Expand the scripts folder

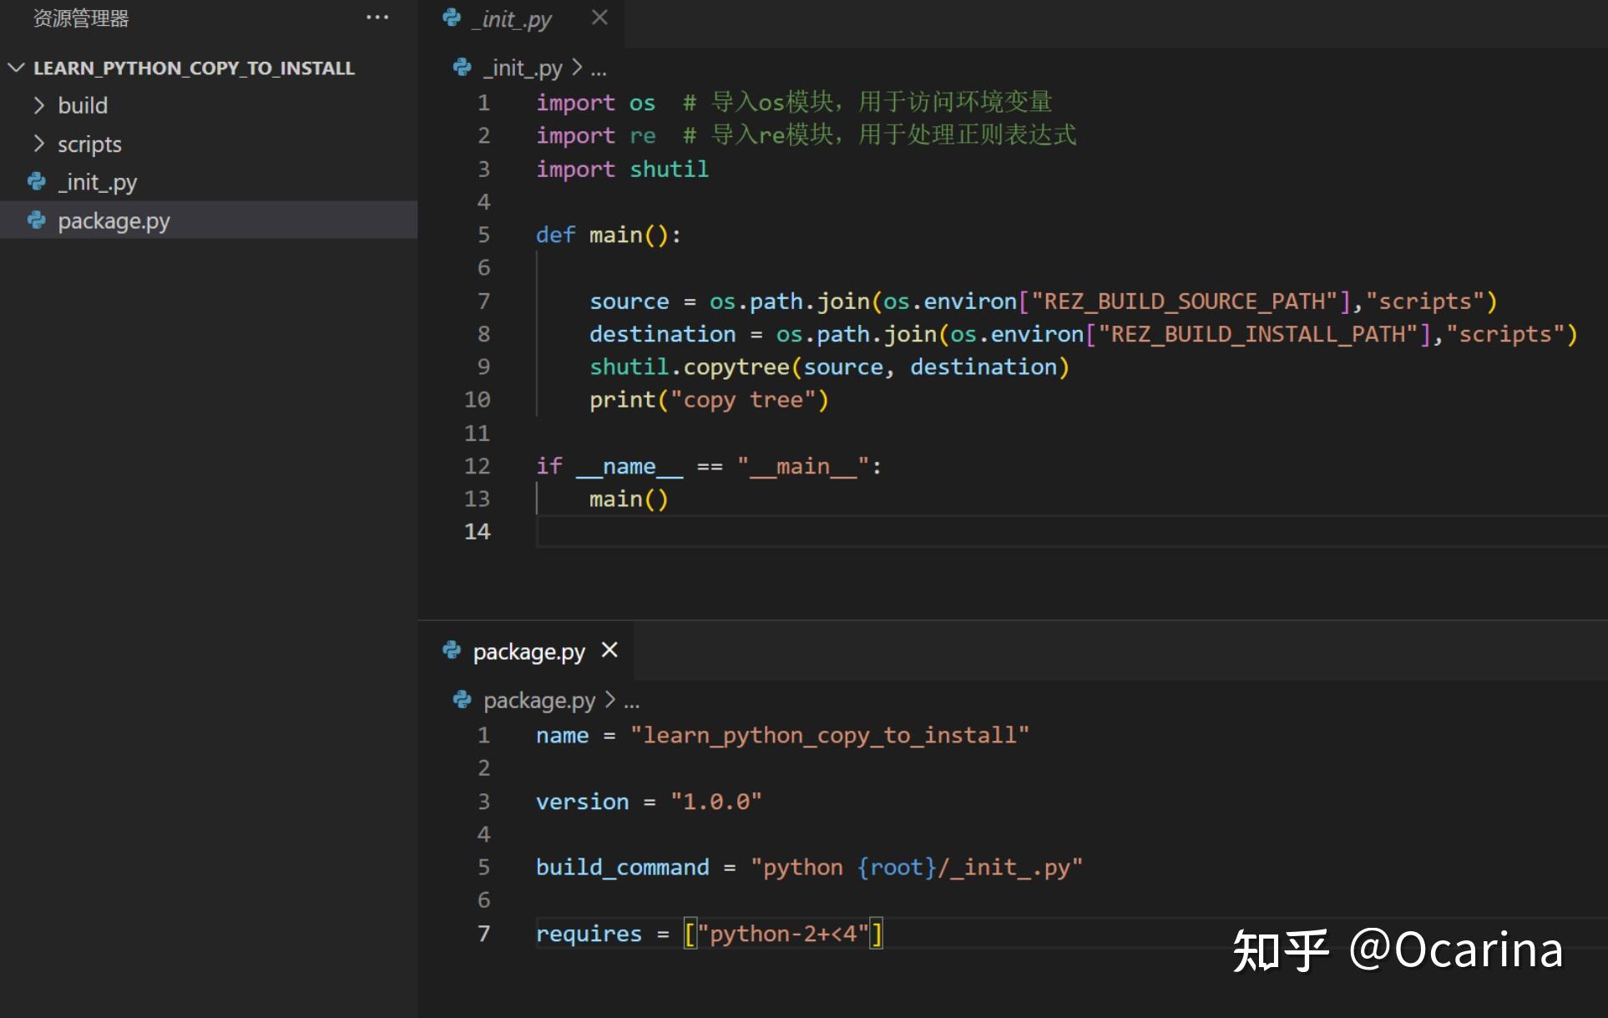coord(38,144)
